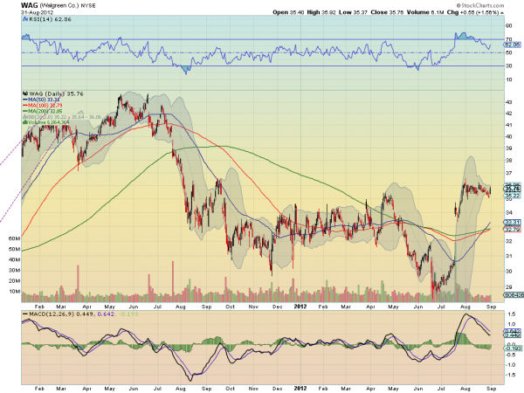Screen dimensions: 524x393
Task: Click the 2012 label under the volume panel
Action: tap(300, 307)
